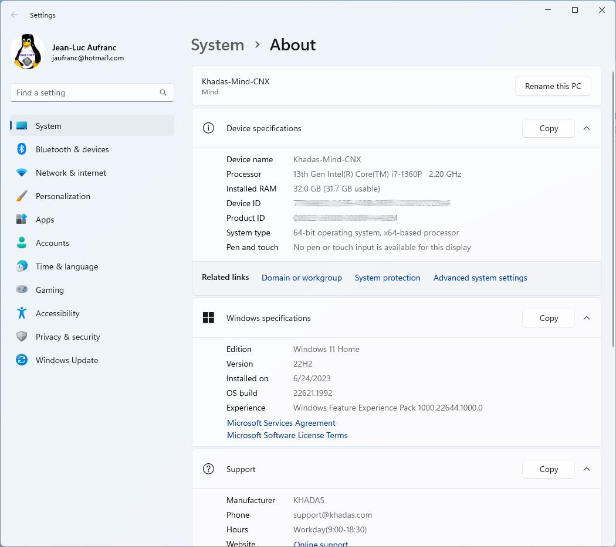Open Accessibility settings

pos(92,313)
